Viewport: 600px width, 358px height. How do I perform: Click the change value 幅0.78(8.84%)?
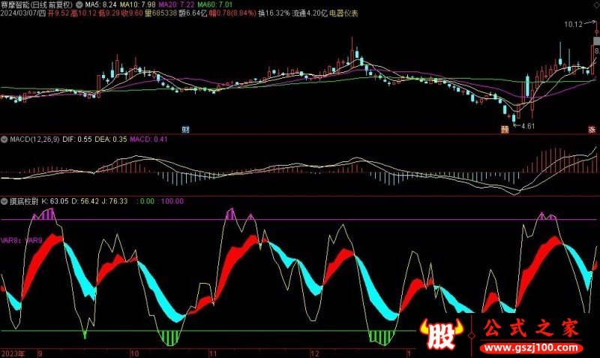point(232,14)
